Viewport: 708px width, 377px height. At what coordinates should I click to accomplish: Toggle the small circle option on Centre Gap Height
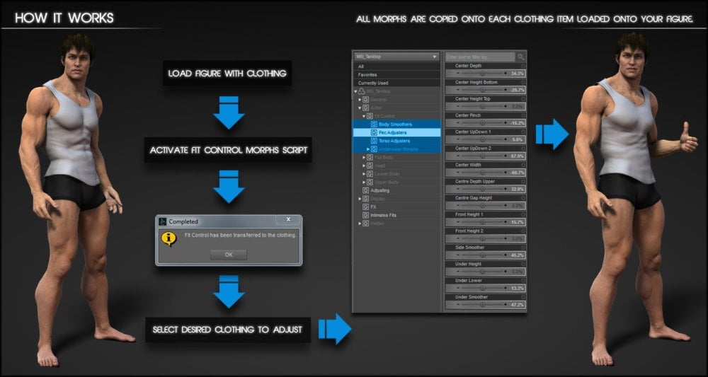(x=523, y=198)
